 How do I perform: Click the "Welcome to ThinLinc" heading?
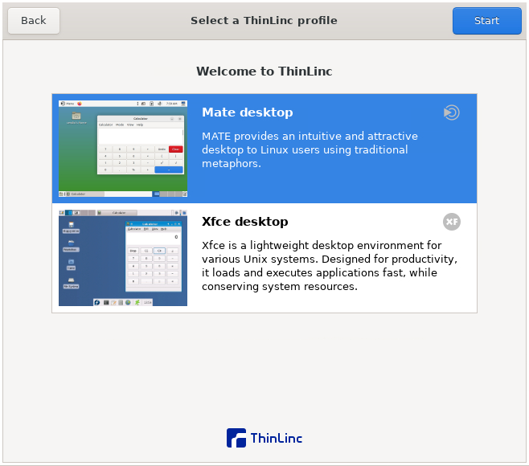click(264, 72)
